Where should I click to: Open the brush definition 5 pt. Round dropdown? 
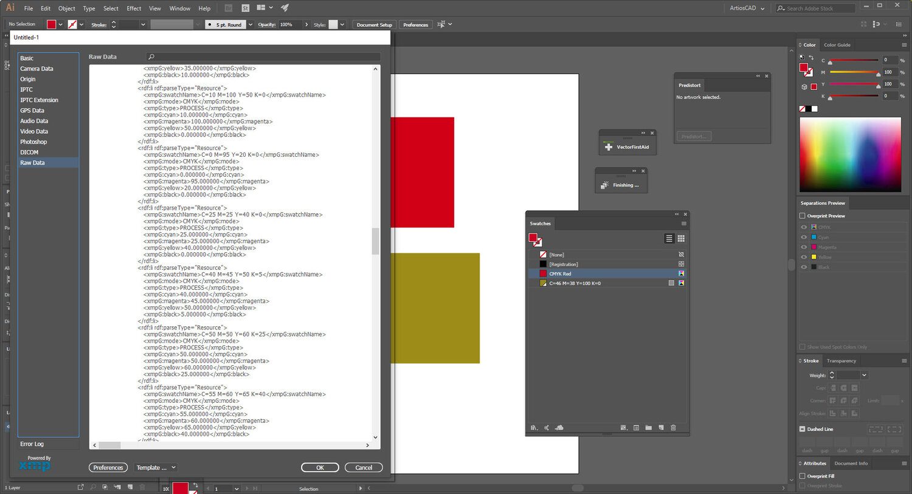click(250, 24)
